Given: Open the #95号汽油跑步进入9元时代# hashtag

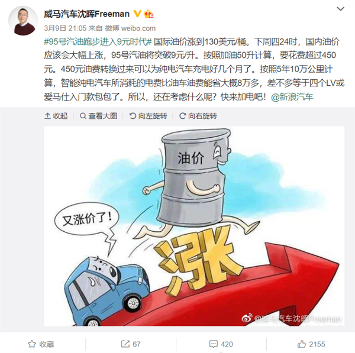Looking at the screenshot, I should click(98, 42).
